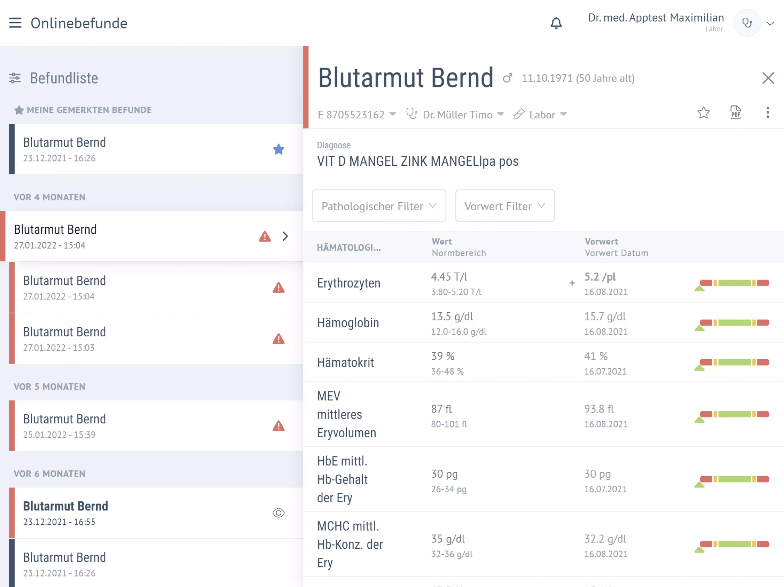Open Dr. Müller Timo dropdown

[455, 115]
